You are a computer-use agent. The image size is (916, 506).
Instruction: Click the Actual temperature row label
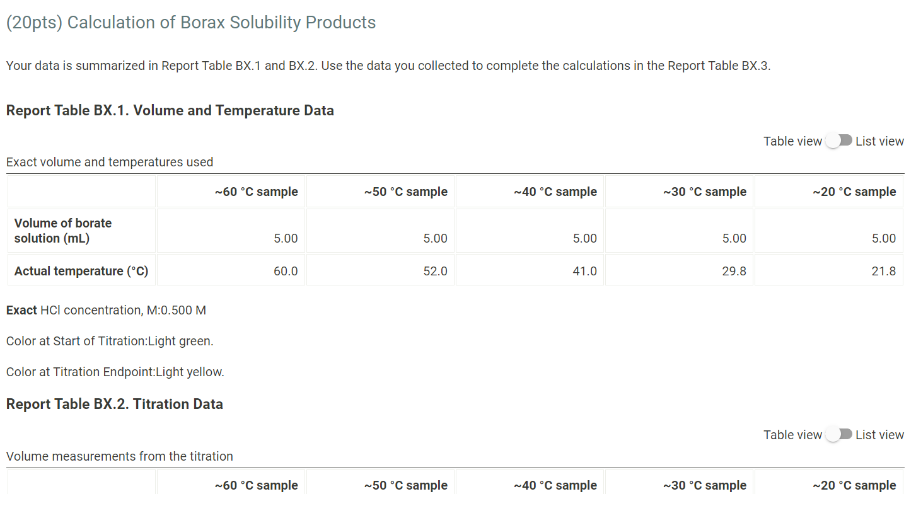point(81,270)
